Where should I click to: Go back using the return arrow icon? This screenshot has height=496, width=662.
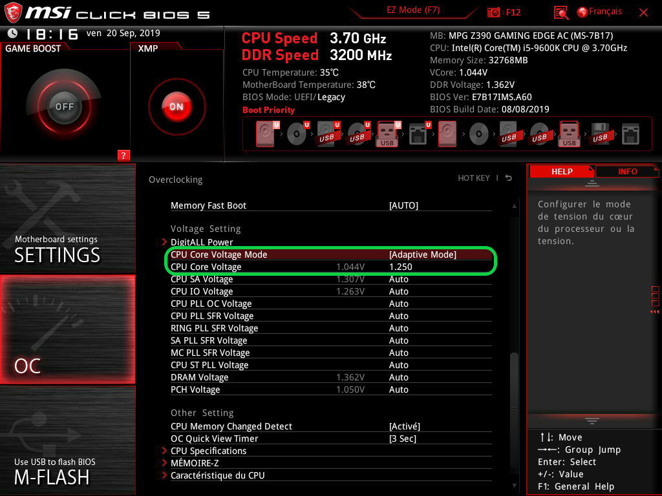[509, 178]
